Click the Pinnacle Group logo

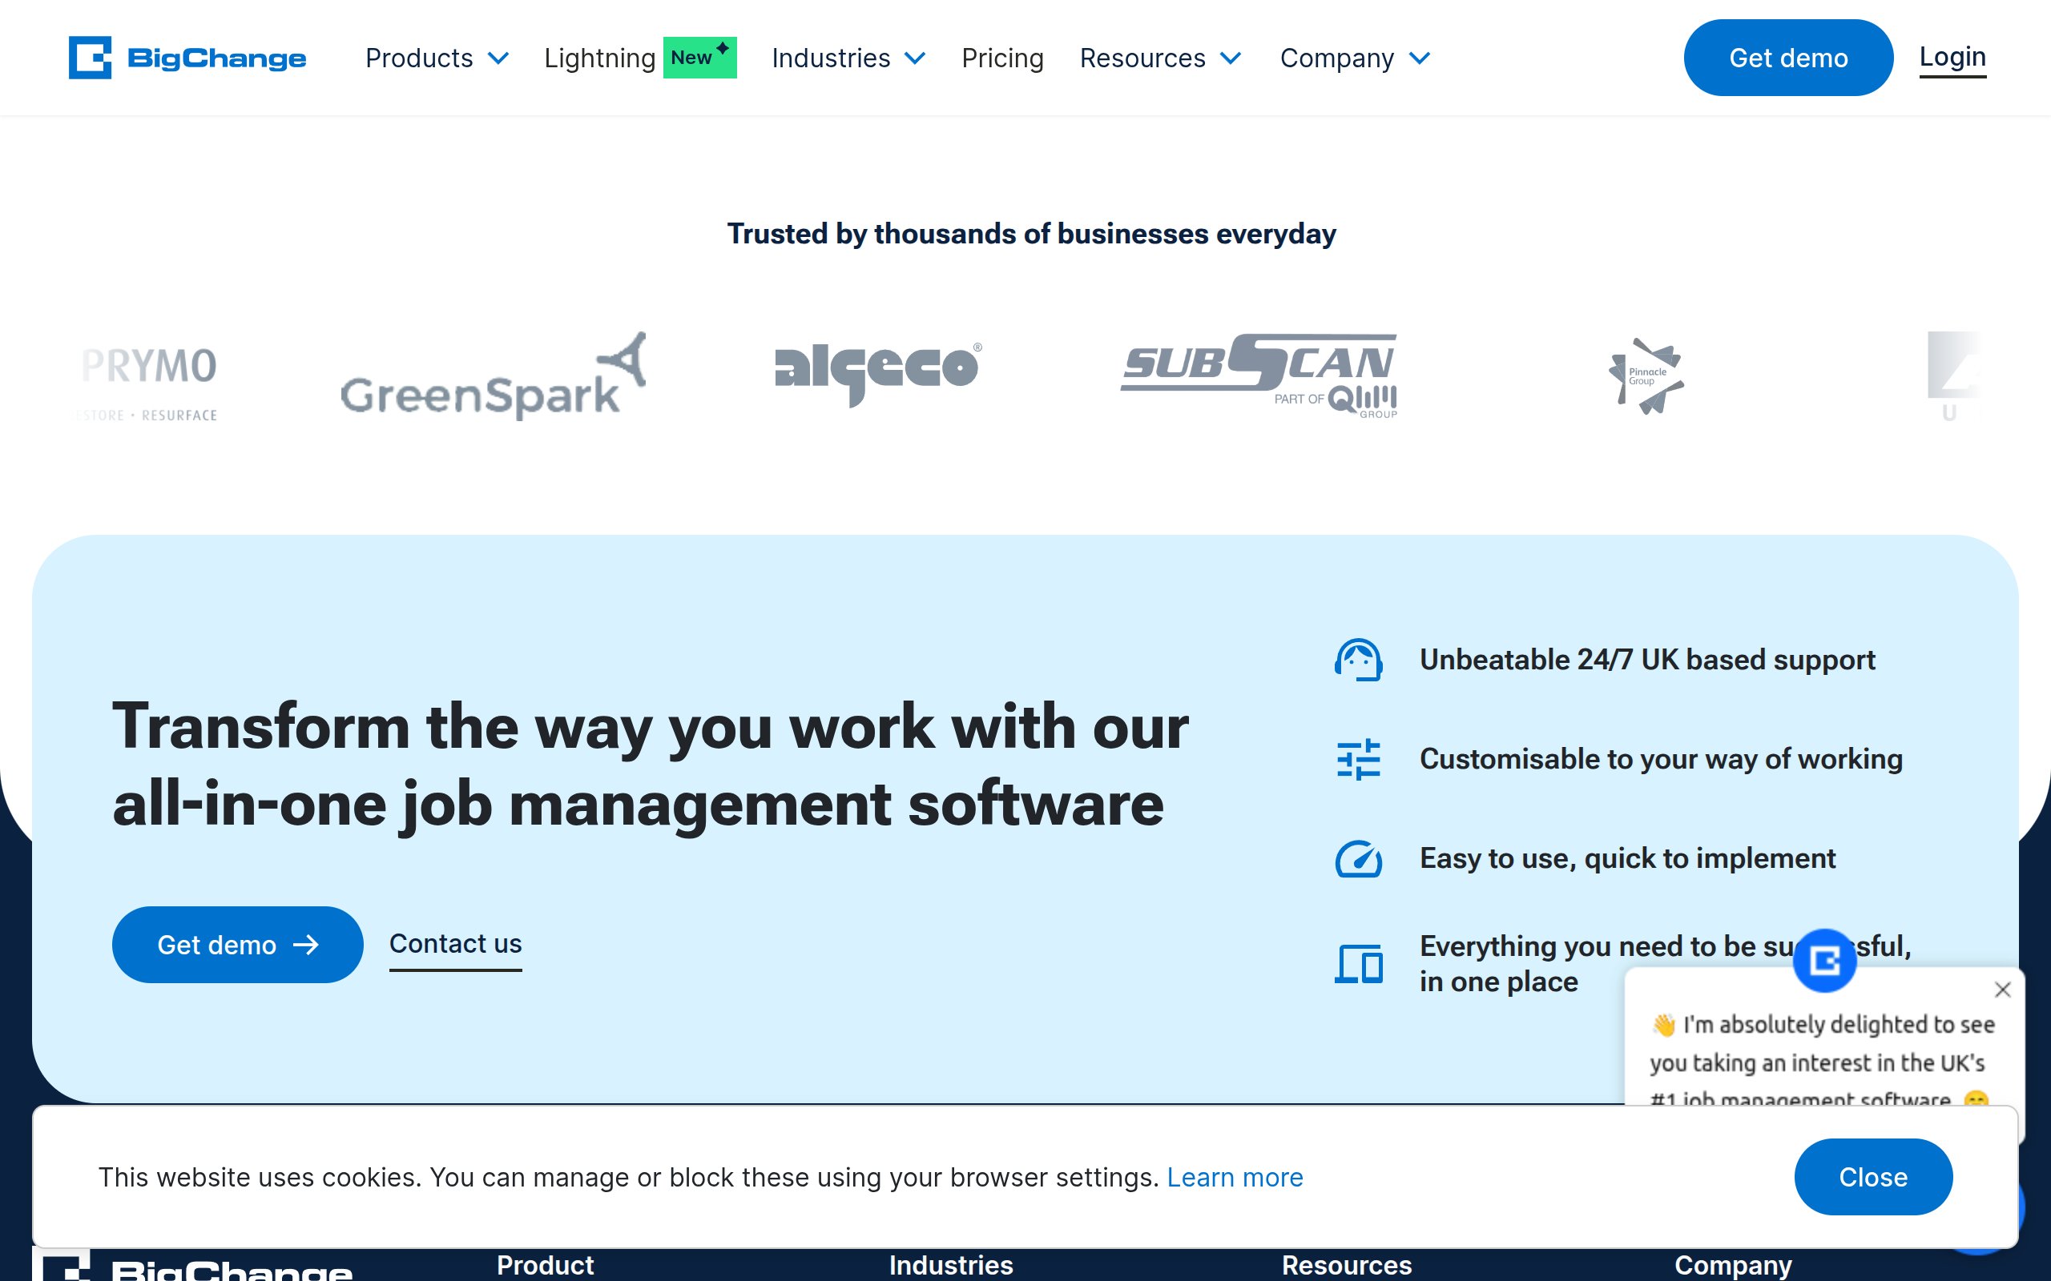(x=1646, y=376)
